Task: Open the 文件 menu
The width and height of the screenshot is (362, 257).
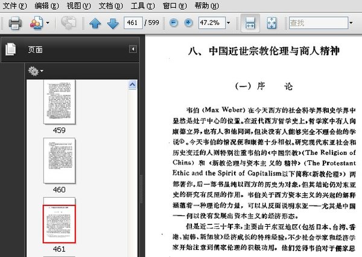Action: point(14,5)
